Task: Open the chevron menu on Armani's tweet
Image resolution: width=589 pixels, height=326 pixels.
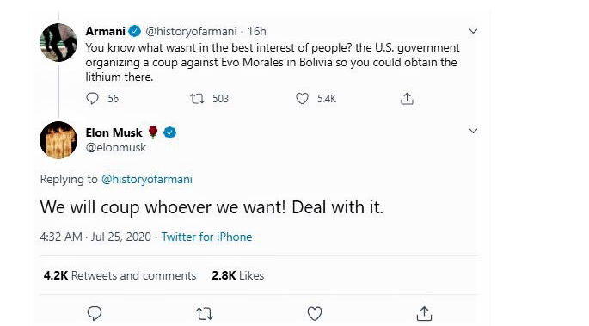Action: pyautogui.click(x=473, y=31)
